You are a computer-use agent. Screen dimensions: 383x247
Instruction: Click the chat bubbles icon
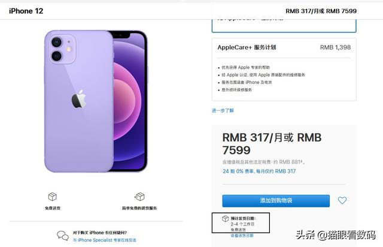coord(63,236)
